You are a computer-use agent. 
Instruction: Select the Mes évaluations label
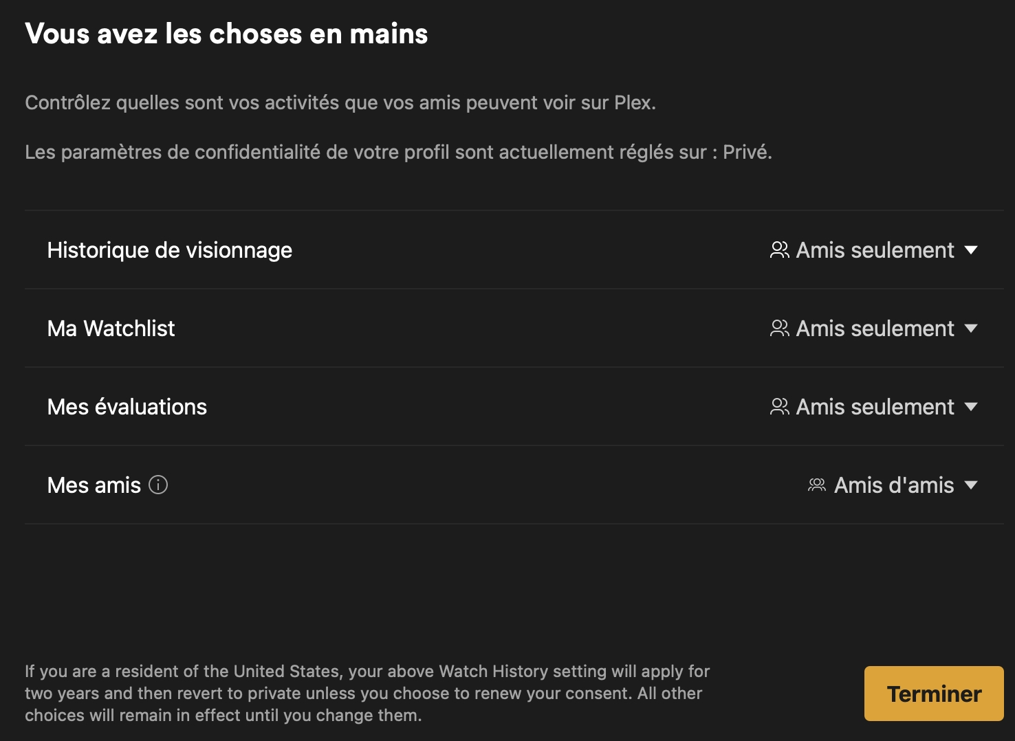[127, 407]
